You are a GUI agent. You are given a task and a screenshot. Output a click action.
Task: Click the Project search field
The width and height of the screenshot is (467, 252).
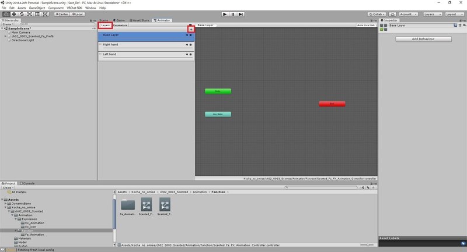click(321, 187)
